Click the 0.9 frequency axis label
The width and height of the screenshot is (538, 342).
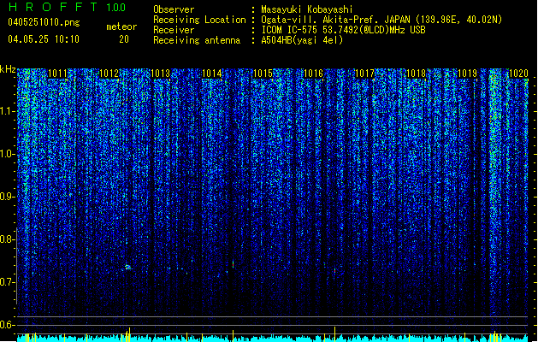(8, 197)
